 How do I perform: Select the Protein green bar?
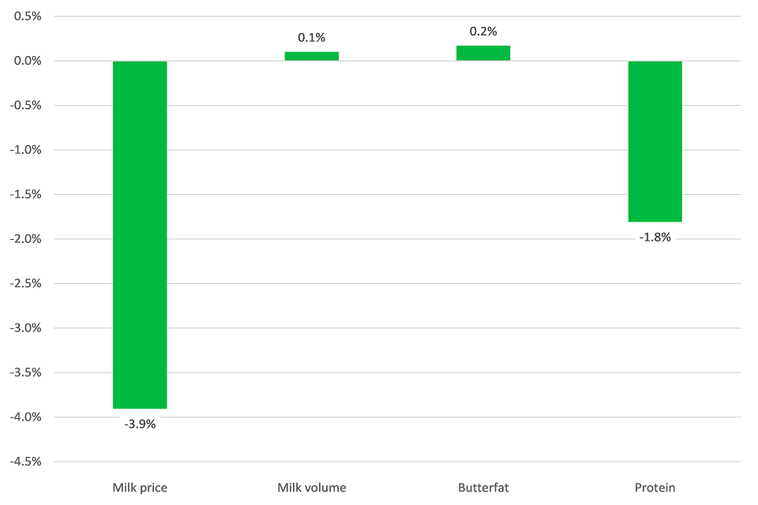point(655,141)
